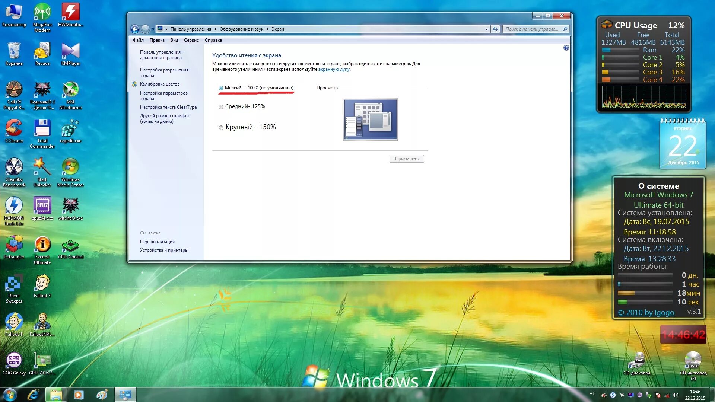The height and width of the screenshot is (402, 715).
Task: Open regedit.exe shortcut
Action: click(70, 131)
